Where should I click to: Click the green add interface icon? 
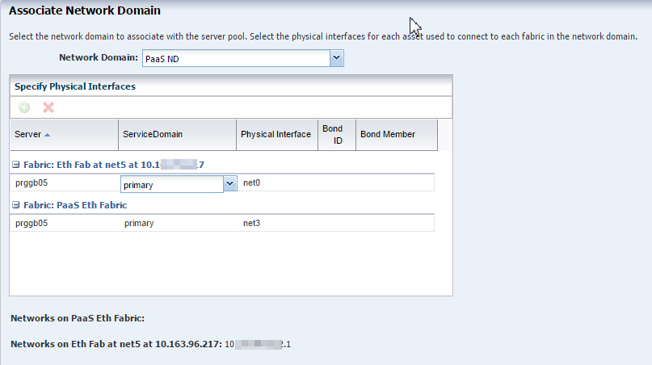[24, 107]
